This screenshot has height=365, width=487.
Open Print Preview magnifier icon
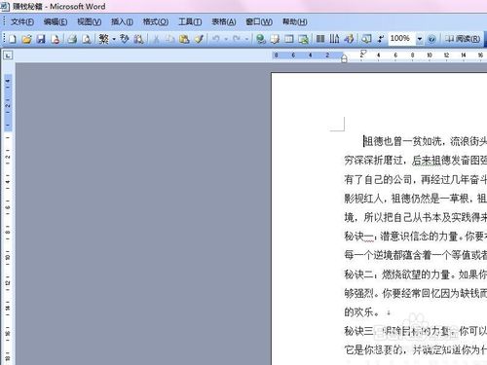point(87,39)
